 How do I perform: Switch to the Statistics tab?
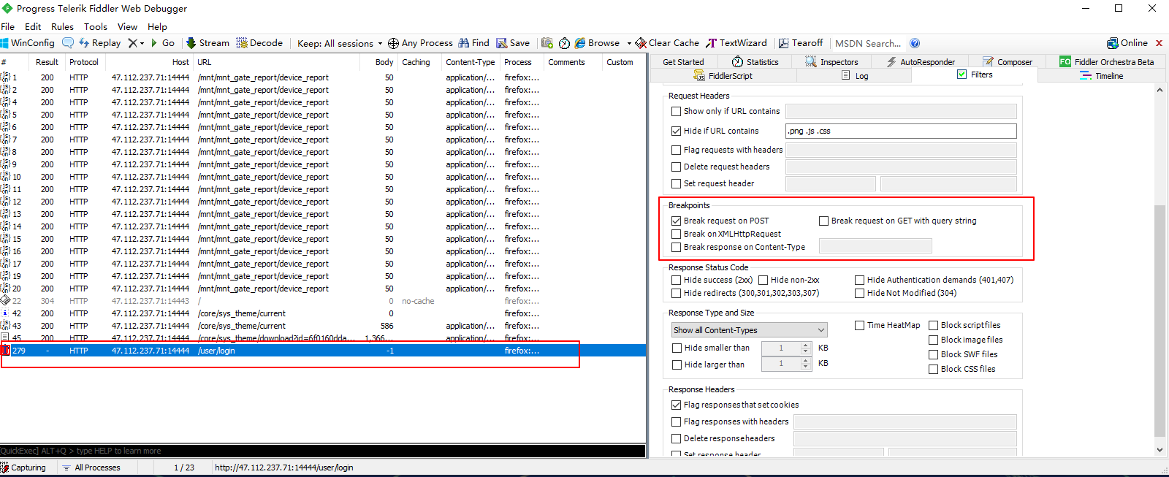[755, 62]
